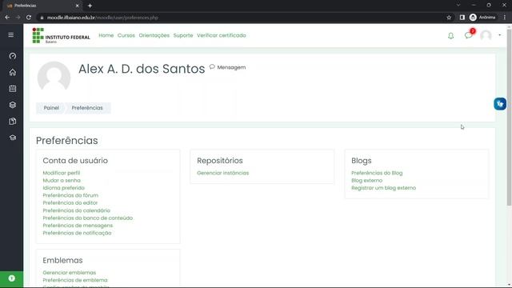Open Preferências do editor

70,202
